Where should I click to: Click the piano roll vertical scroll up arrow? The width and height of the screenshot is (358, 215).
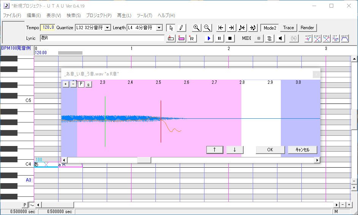coord(354,59)
